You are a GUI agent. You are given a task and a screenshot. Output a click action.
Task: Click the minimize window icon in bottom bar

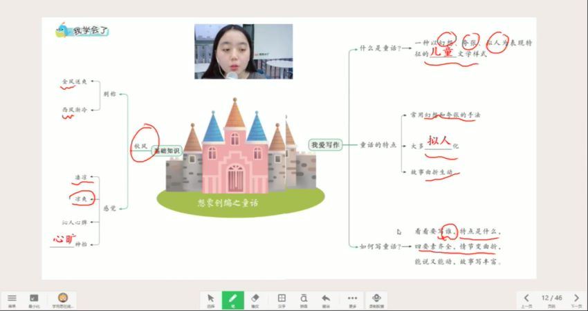pos(34,300)
